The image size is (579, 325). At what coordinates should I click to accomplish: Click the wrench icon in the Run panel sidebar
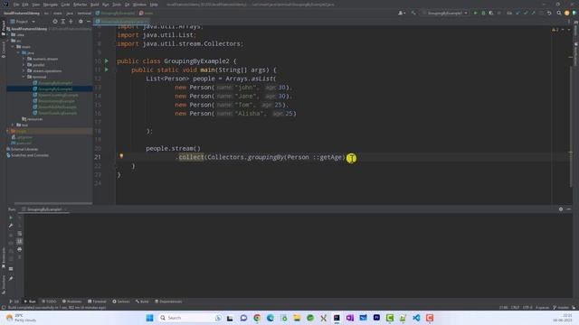point(11,226)
